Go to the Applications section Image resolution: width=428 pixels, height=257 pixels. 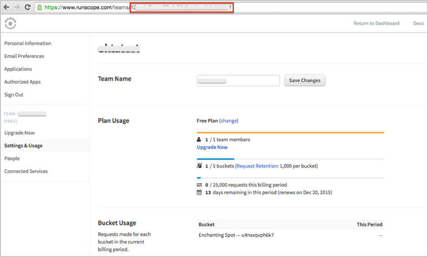pos(18,69)
